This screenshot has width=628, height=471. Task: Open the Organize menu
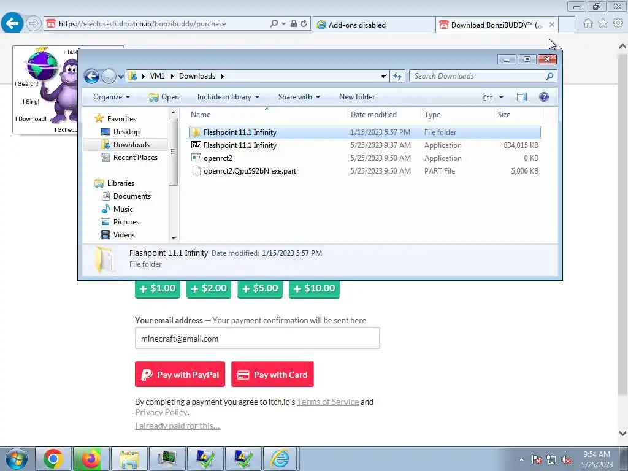pyautogui.click(x=112, y=97)
